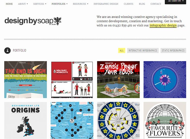Visit the Blog page
190x139 pixels.
(x=142, y=4)
